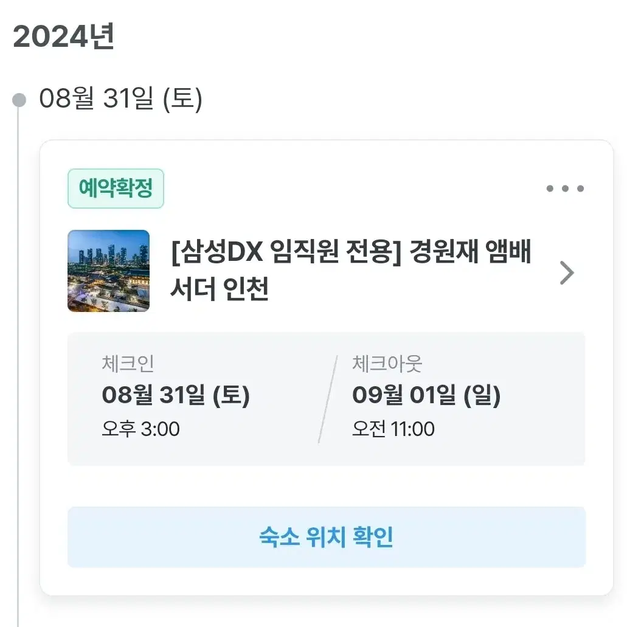Tap the 체크아웃 label text
The height and width of the screenshot is (627, 627).
387,364
